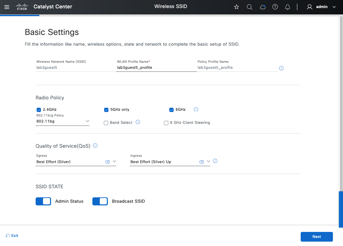Toggle the Admin Status switch
This screenshot has height=246, width=343.
point(43,201)
